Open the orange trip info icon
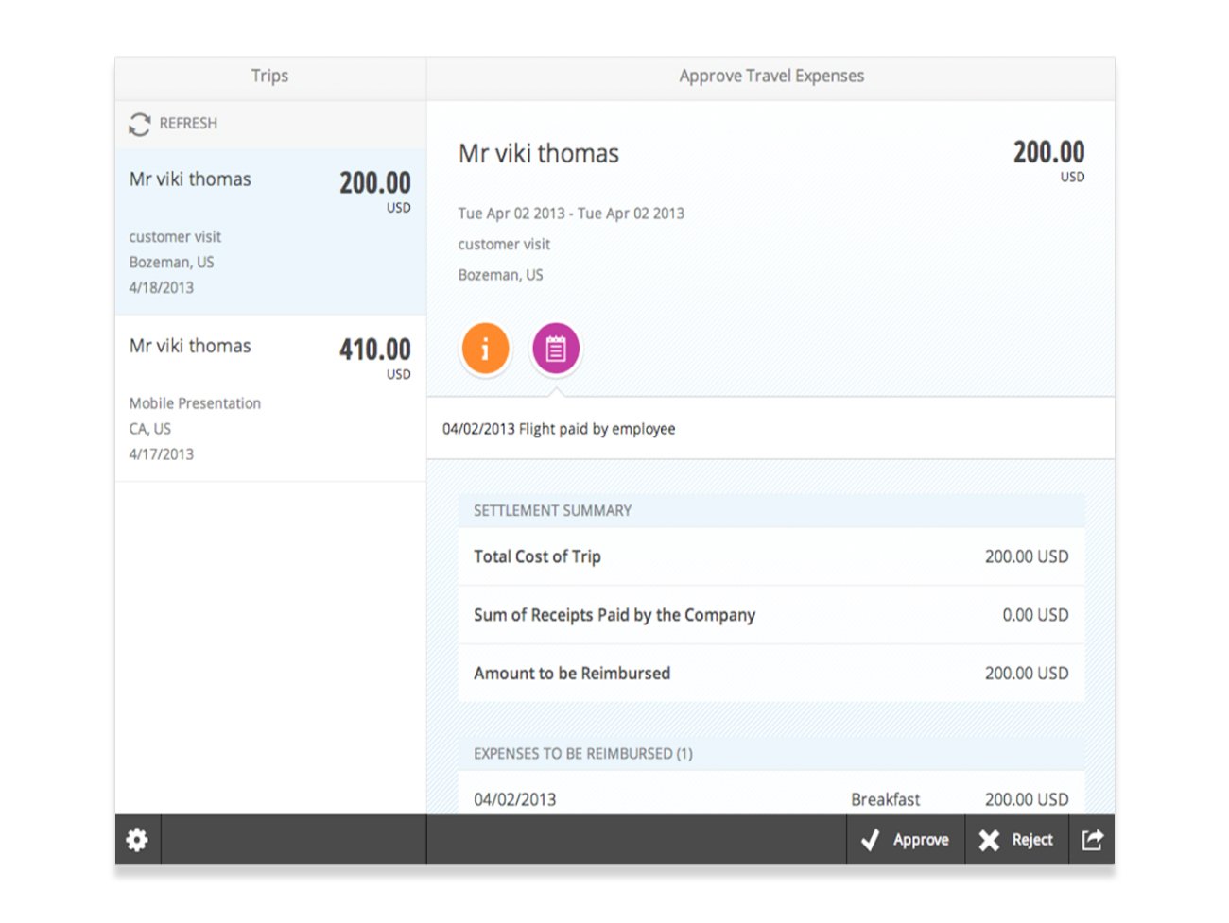The height and width of the screenshot is (923, 1229). click(x=485, y=349)
